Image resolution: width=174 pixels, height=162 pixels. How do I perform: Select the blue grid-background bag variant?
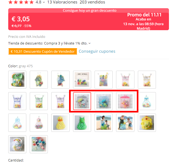[104, 101]
